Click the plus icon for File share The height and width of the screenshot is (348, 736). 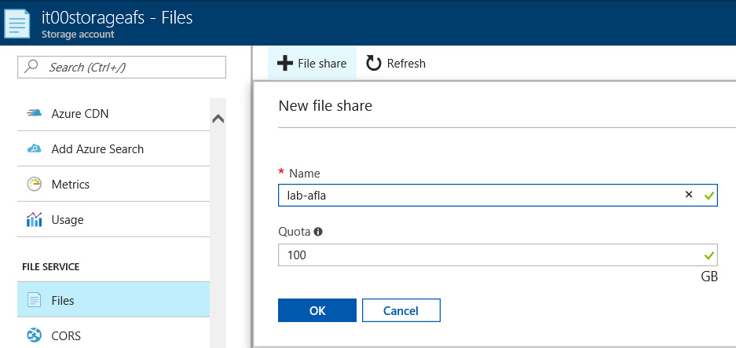click(x=285, y=63)
